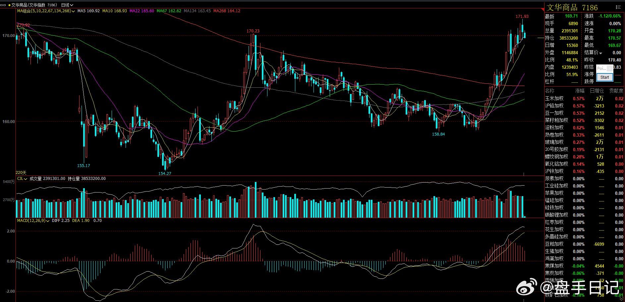This screenshot has height=302, width=625.
Task: Select the 生猪加权 row
Action: (x=585, y=251)
